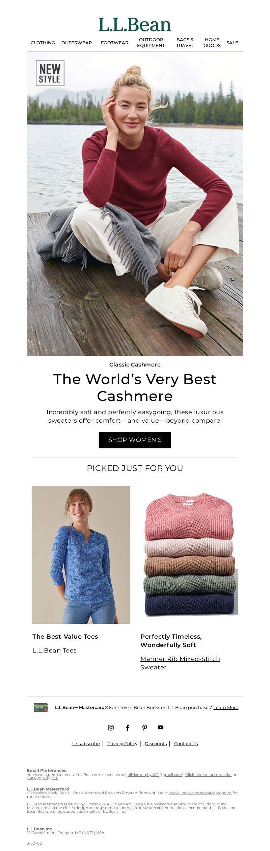Screen dimensions: 270x851
Task: Open the Instagram social icon
Action: (111, 728)
